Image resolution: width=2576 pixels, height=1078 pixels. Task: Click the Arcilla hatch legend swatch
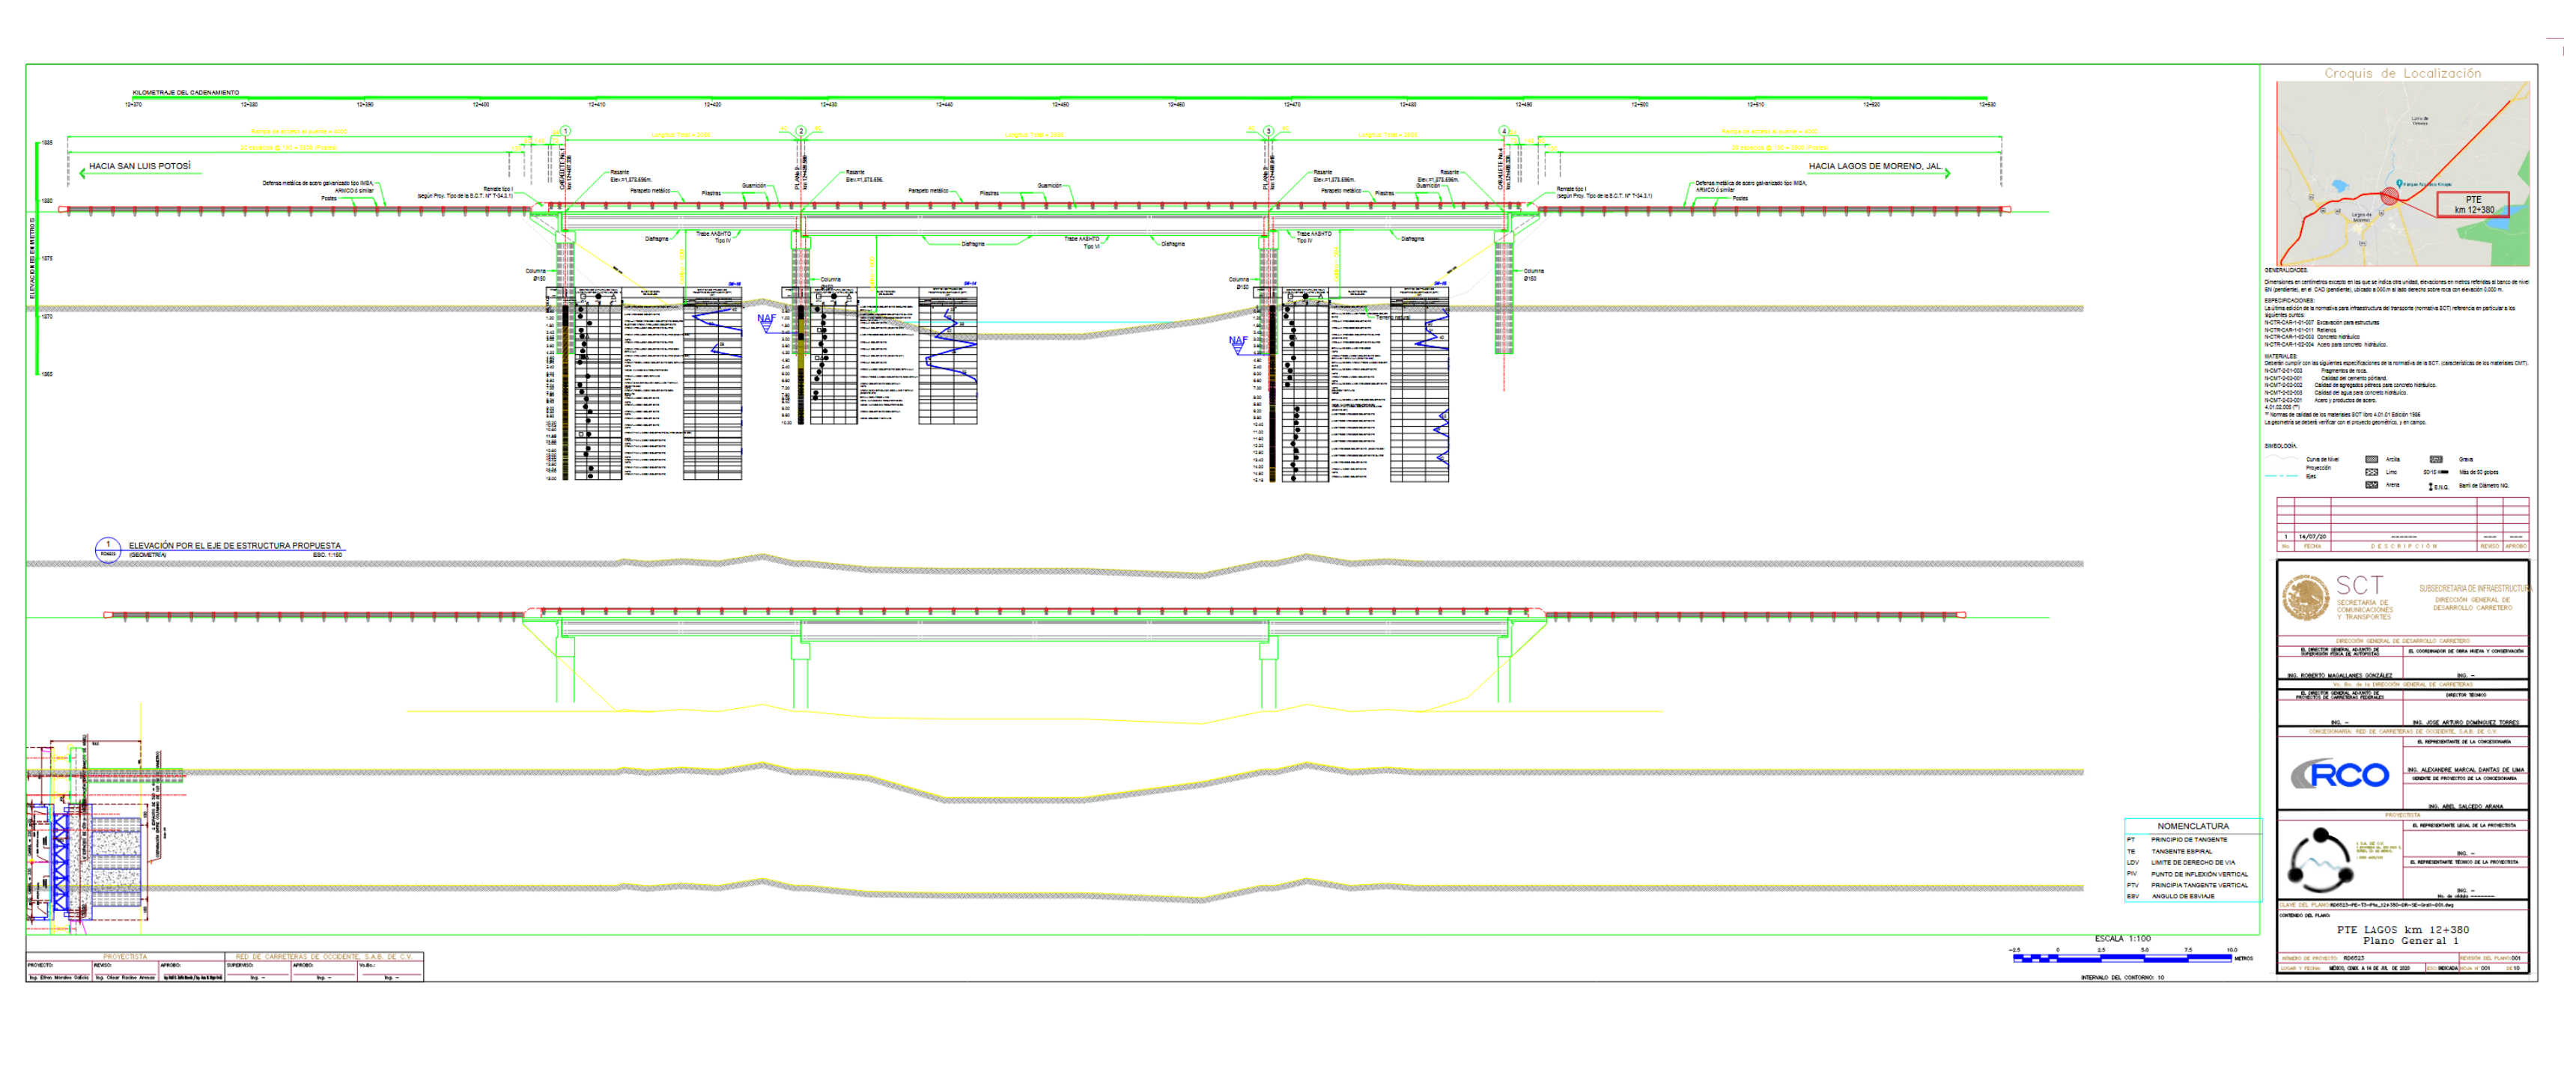(2371, 459)
